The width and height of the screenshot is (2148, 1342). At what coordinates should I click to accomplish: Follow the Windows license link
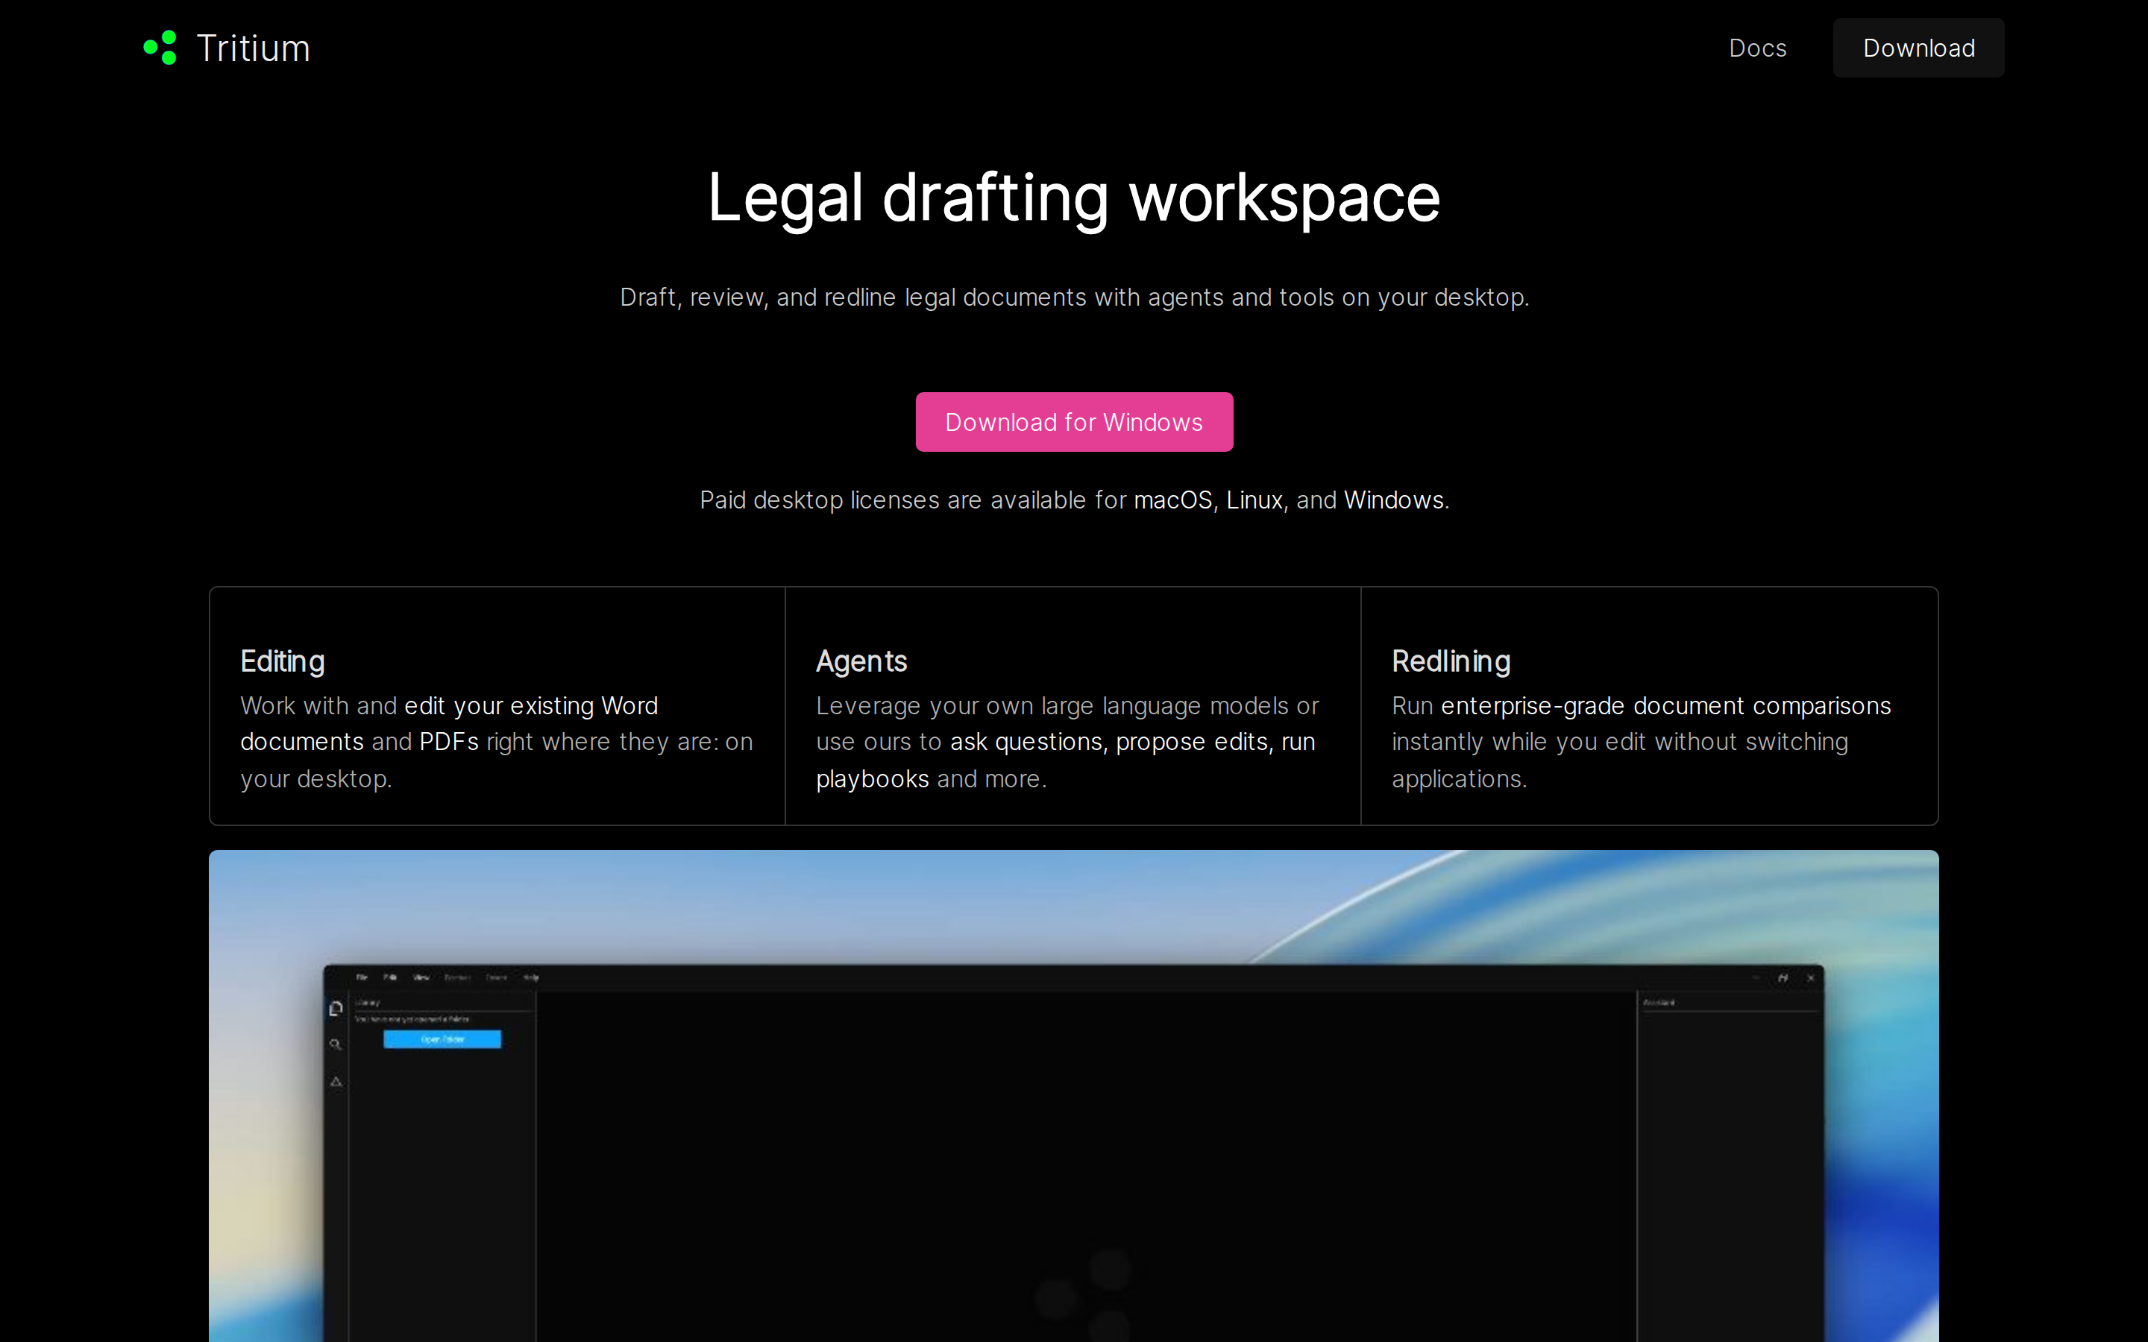click(1393, 500)
